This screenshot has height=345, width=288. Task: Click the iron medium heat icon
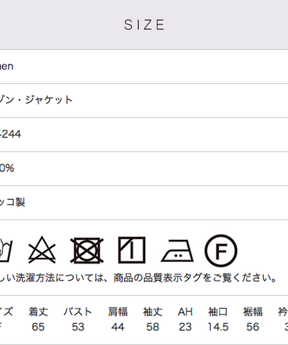pos(177,251)
